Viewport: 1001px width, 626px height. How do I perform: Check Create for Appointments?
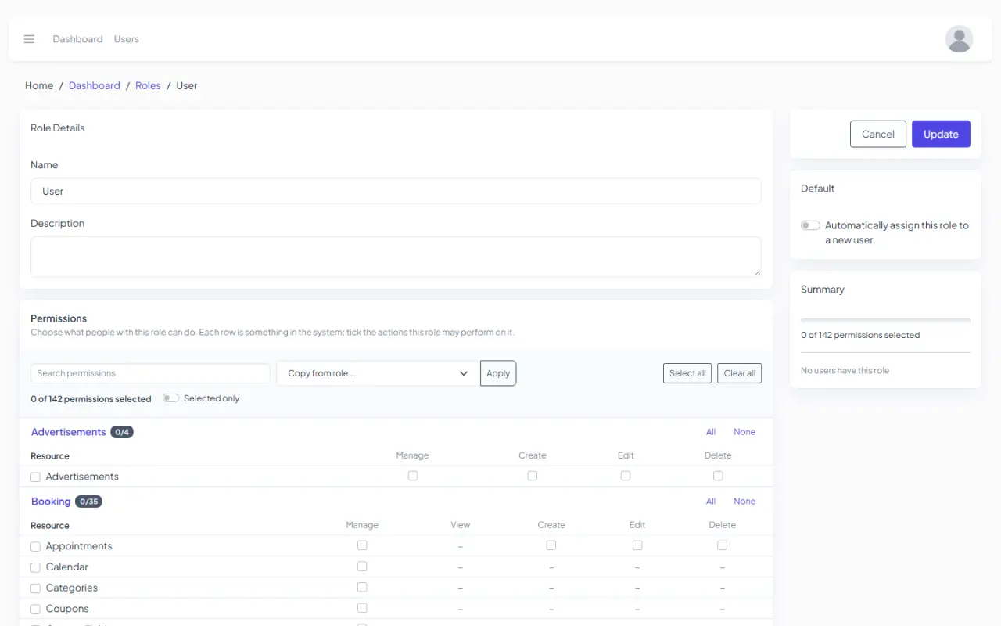(551, 545)
